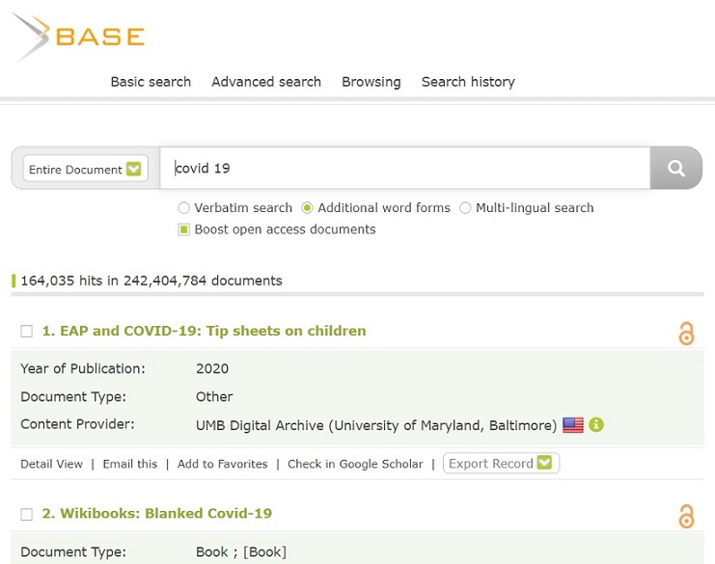Open the Detail View link
The image size is (715, 564).
[x=52, y=464]
